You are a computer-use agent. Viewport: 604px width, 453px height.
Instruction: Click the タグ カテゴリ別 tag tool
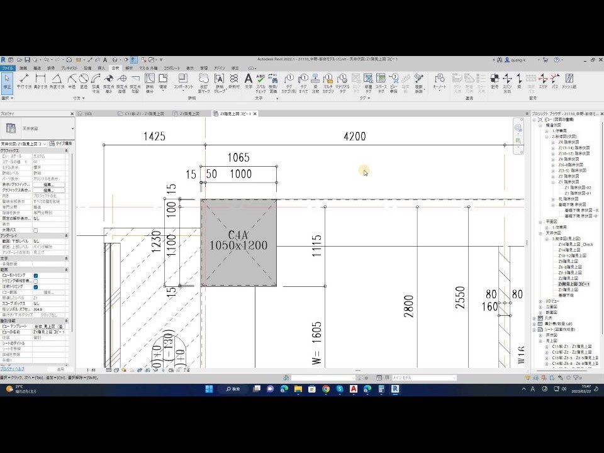coord(289,83)
